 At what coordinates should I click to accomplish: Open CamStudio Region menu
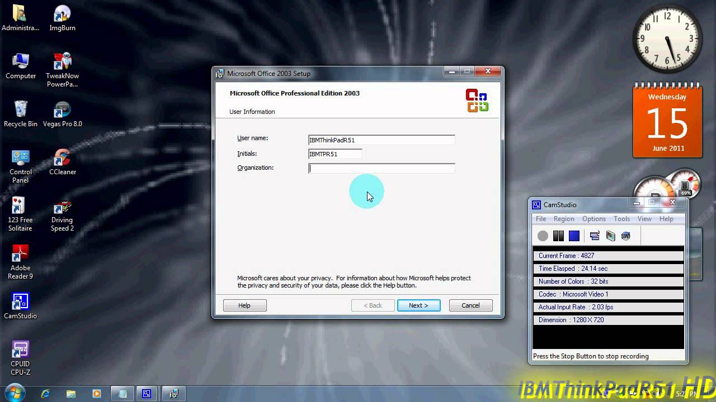(564, 219)
